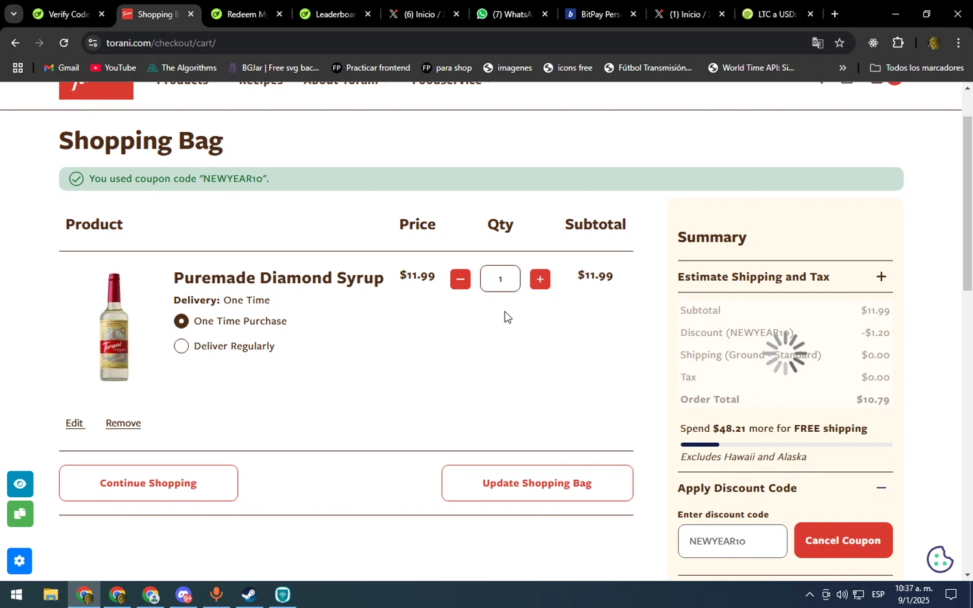Screen dimensions: 973x608
Task: Click the syrup bottle thumbnail
Action: pos(114,327)
